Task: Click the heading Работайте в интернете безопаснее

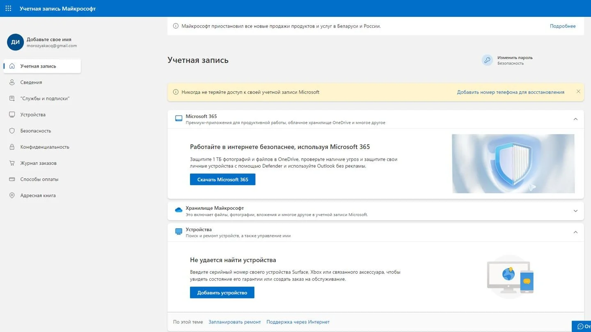Action: tap(280, 147)
